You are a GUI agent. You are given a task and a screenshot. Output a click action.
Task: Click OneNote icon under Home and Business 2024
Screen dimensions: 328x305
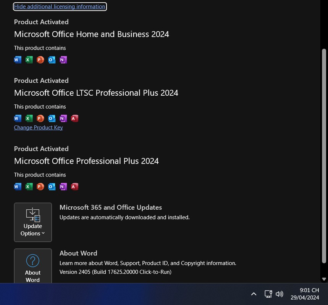click(63, 60)
